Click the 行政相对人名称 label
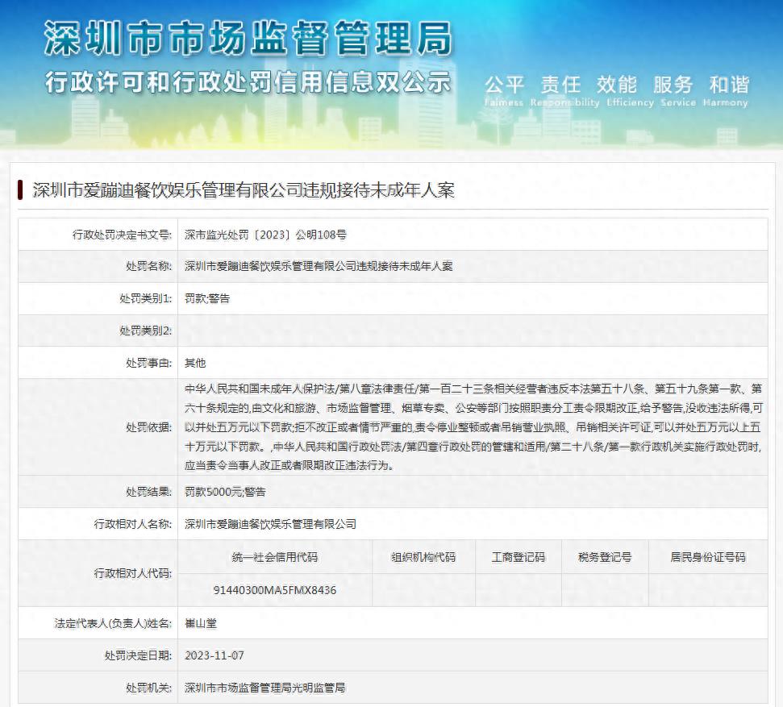 click(x=133, y=524)
